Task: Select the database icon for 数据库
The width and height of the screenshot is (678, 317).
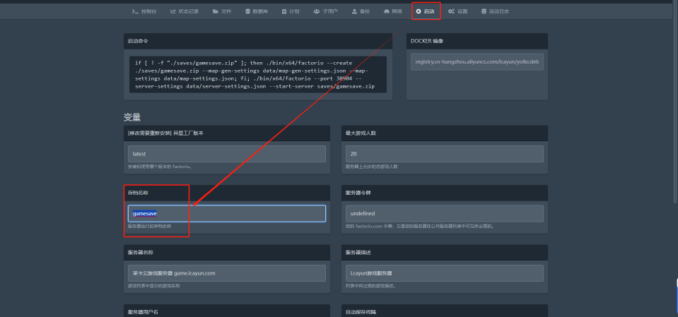Action: pos(247,11)
